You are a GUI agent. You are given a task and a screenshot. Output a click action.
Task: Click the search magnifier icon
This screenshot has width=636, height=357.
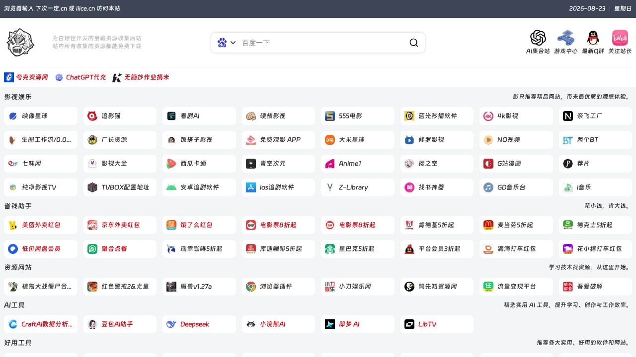413,43
